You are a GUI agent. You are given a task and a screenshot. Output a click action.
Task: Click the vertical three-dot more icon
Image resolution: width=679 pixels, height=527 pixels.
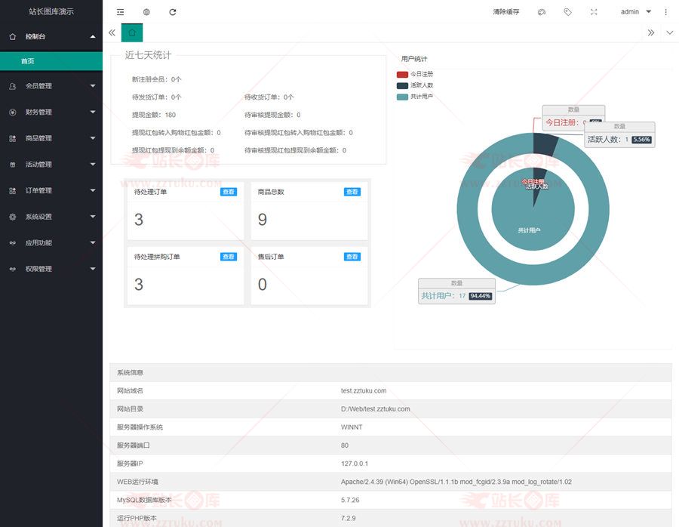point(665,12)
